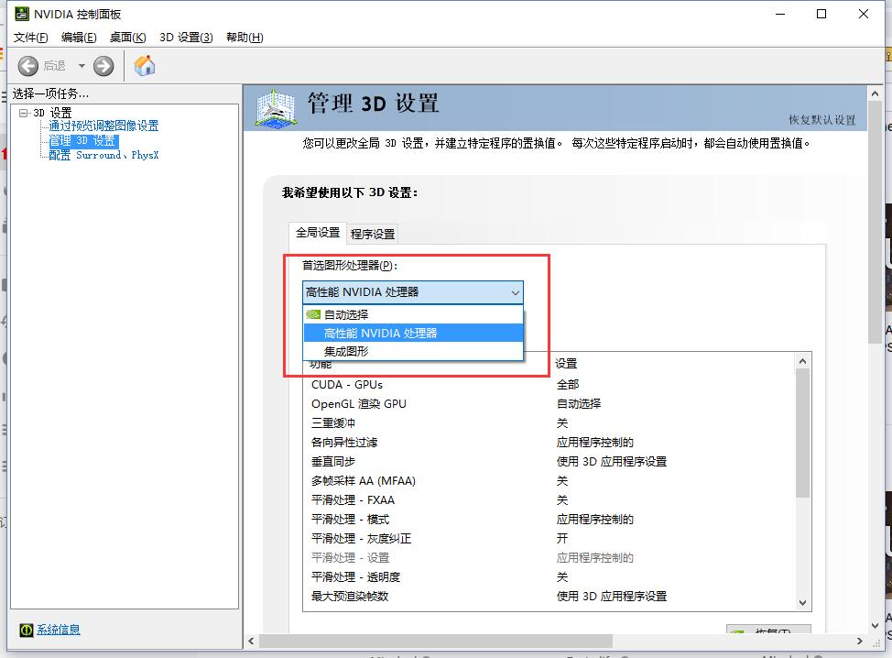Open the 帮助 menu
Image resolution: width=892 pixels, height=658 pixels.
tap(244, 38)
